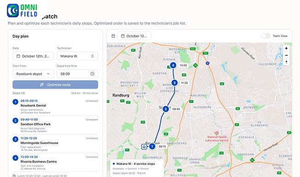Click the 24 Sturdee Ave, Rosebank address

pos(35,113)
